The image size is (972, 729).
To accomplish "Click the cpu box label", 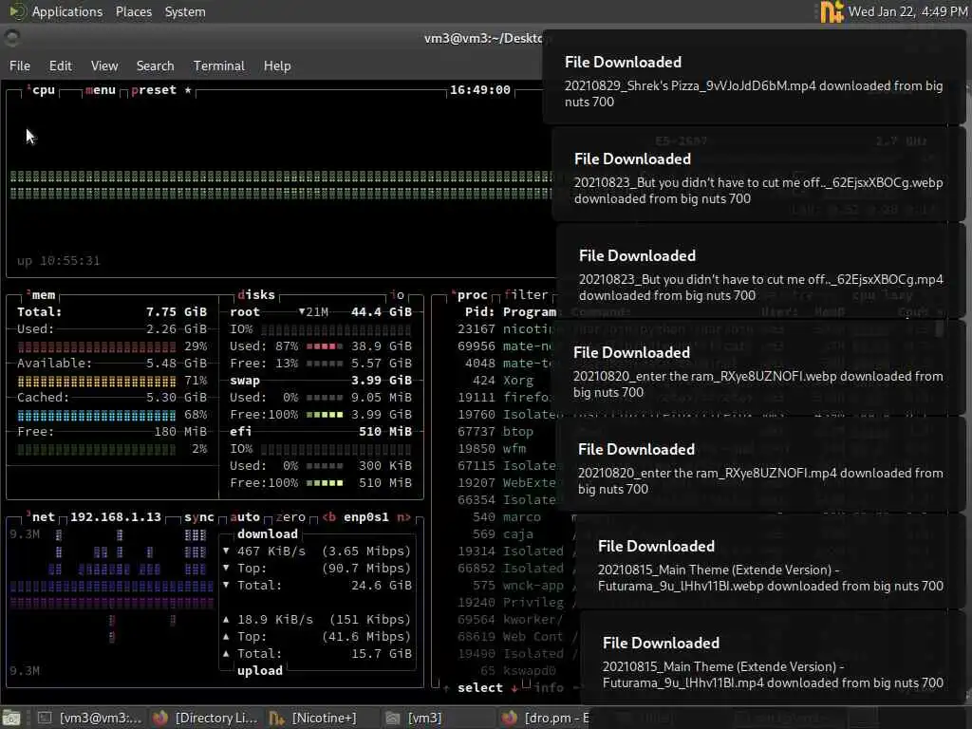I will click(x=42, y=90).
